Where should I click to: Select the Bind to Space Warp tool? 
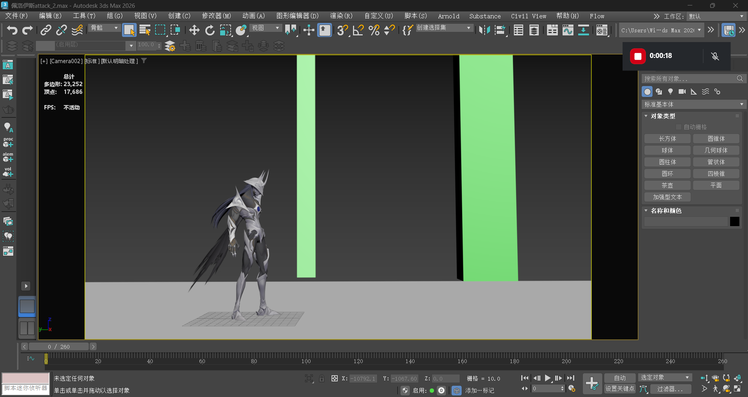pyautogui.click(x=77, y=30)
